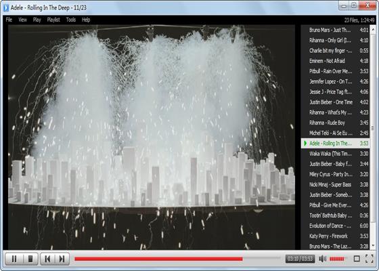
Task: Select playlist item Waka Waka (This Tim...
Action: pyautogui.click(x=335, y=154)
